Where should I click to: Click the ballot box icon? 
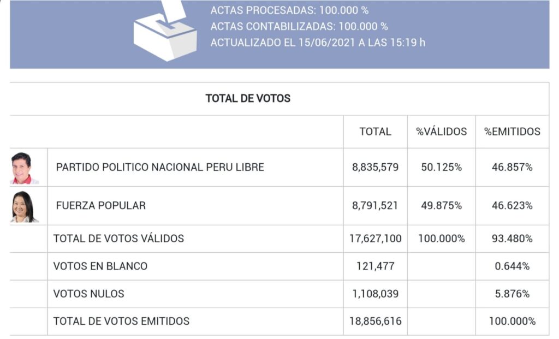pyautogui.click(x=165, y=34)
